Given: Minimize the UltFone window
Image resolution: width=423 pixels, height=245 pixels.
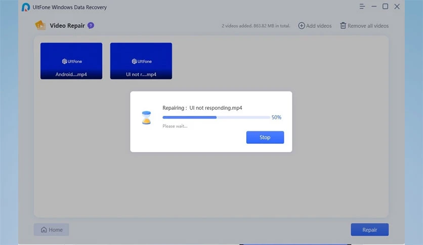Looking at the screenshot, I should tap(373, 7).
